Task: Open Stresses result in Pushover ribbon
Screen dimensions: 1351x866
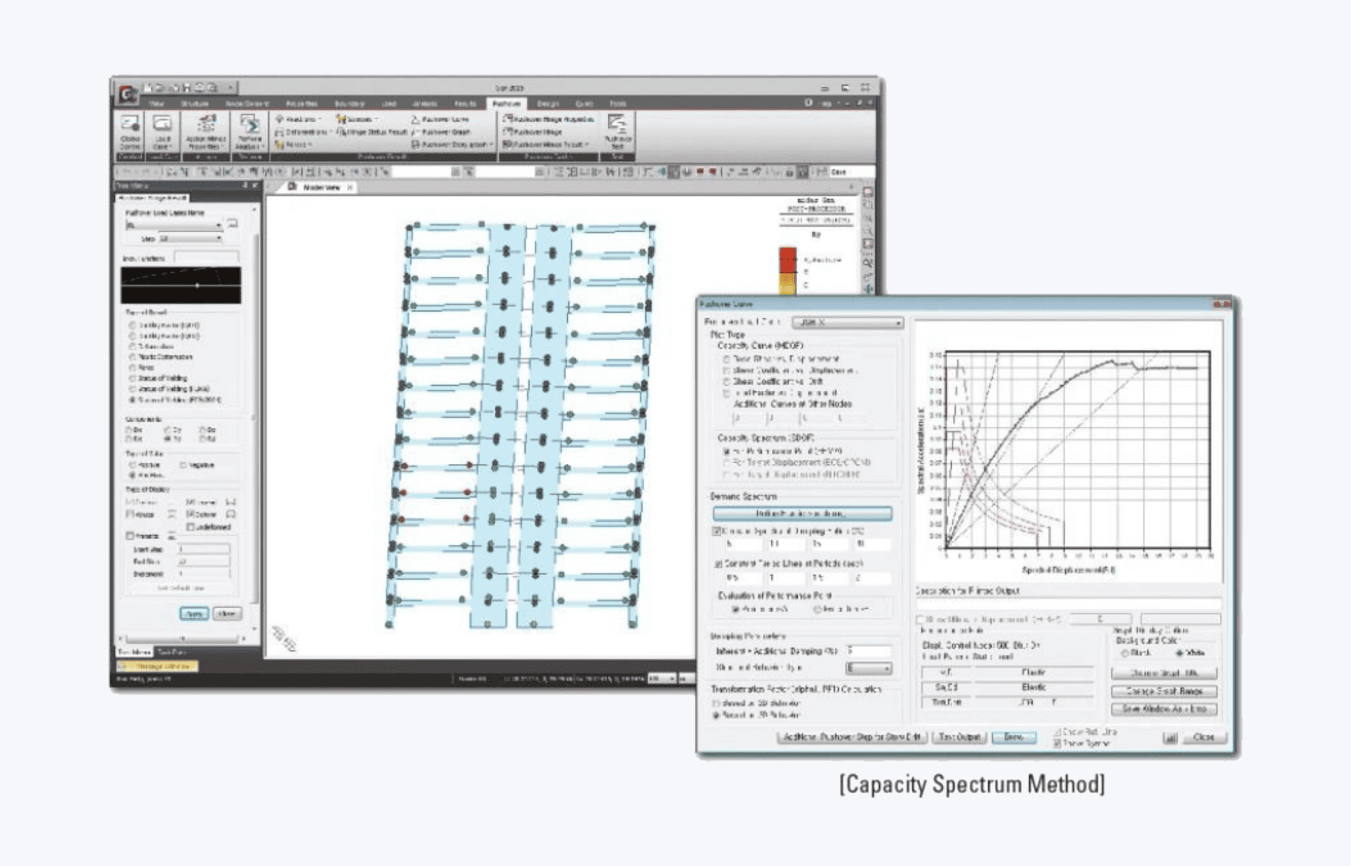Action: pyautogui.click(x=357, y=119)
